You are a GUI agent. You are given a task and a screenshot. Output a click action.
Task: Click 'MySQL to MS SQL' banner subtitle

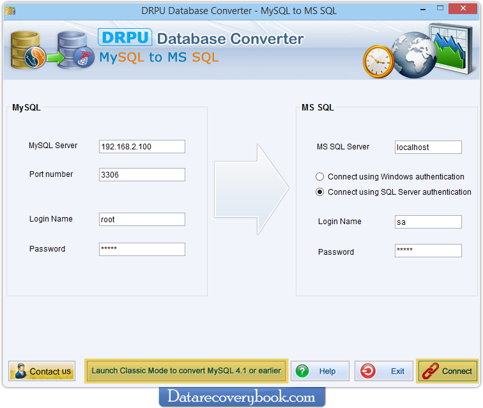[x=159, y=57]
